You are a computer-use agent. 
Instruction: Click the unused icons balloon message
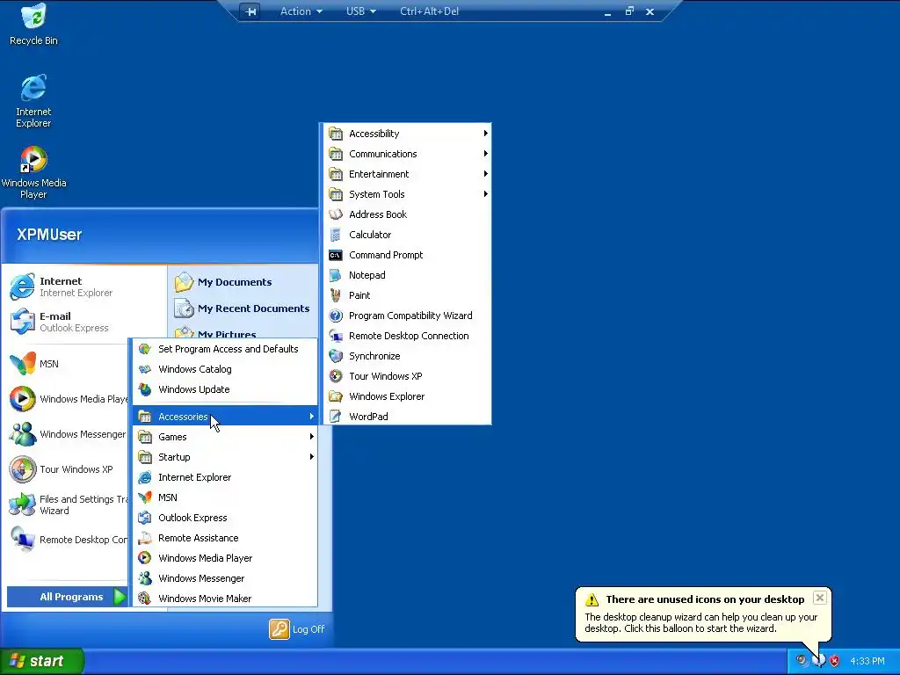pos(700,622)
